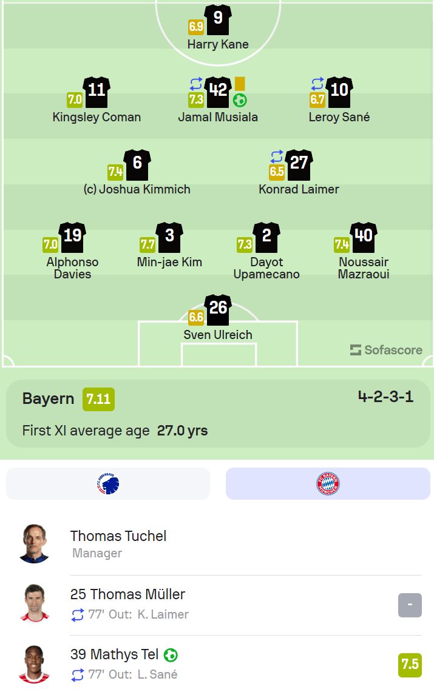Click Joshua Kimmich's number 6 shirt
This screenshot has width=434, height=692.
tap(137, 165)
